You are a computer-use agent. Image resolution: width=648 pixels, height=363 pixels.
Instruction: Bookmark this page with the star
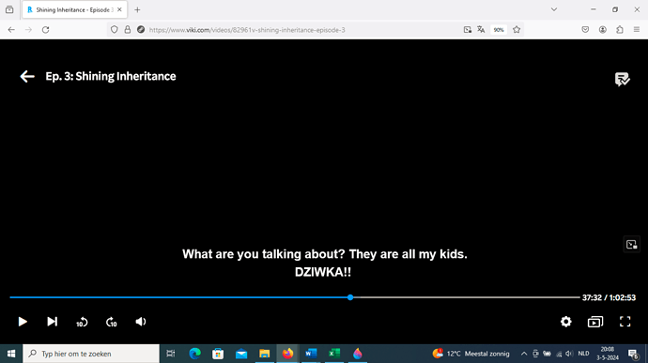pos(517,30)
